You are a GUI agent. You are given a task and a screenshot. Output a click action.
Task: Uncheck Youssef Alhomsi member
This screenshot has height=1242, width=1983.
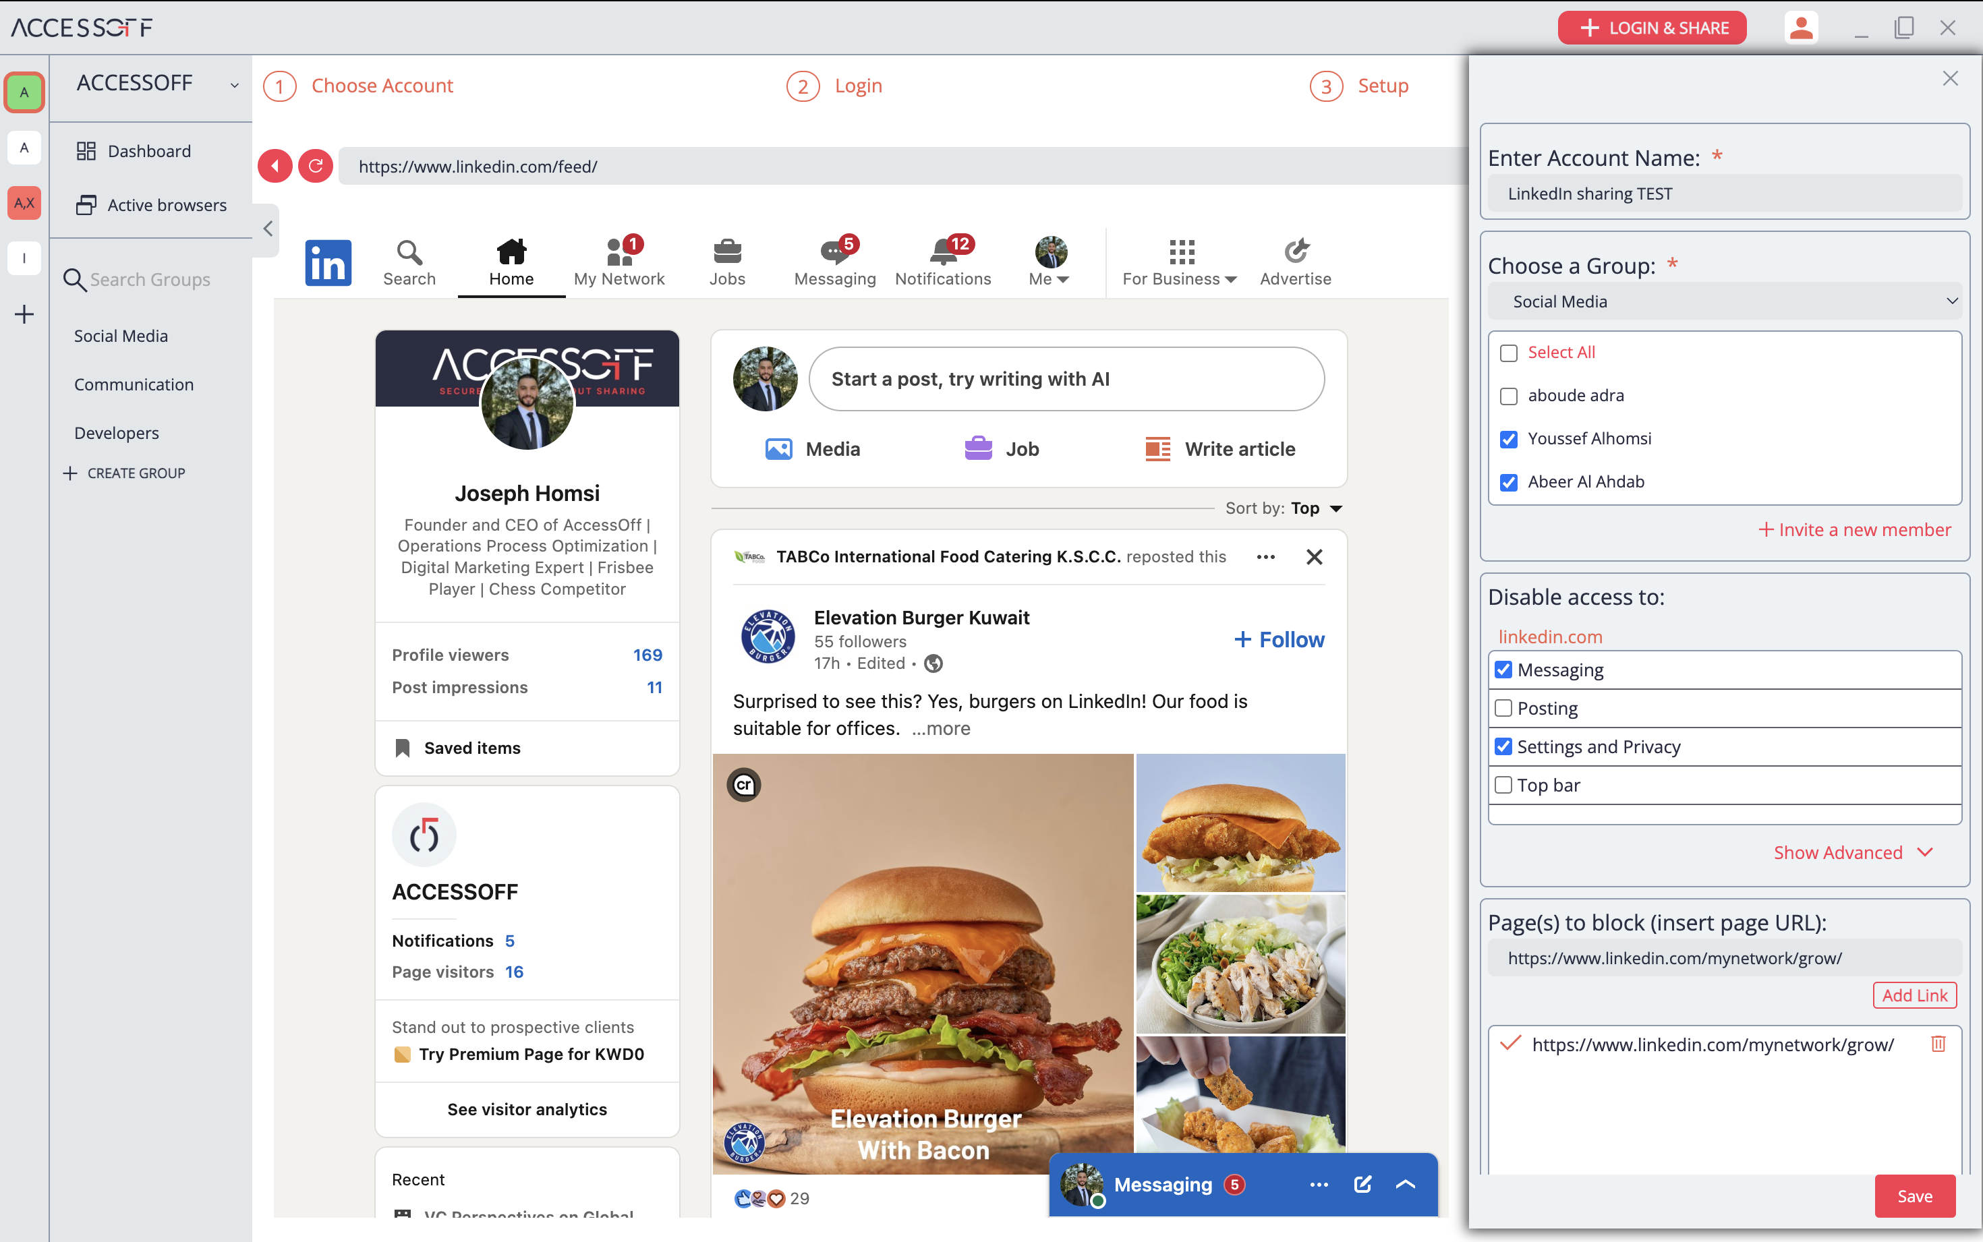point(1508,440)
